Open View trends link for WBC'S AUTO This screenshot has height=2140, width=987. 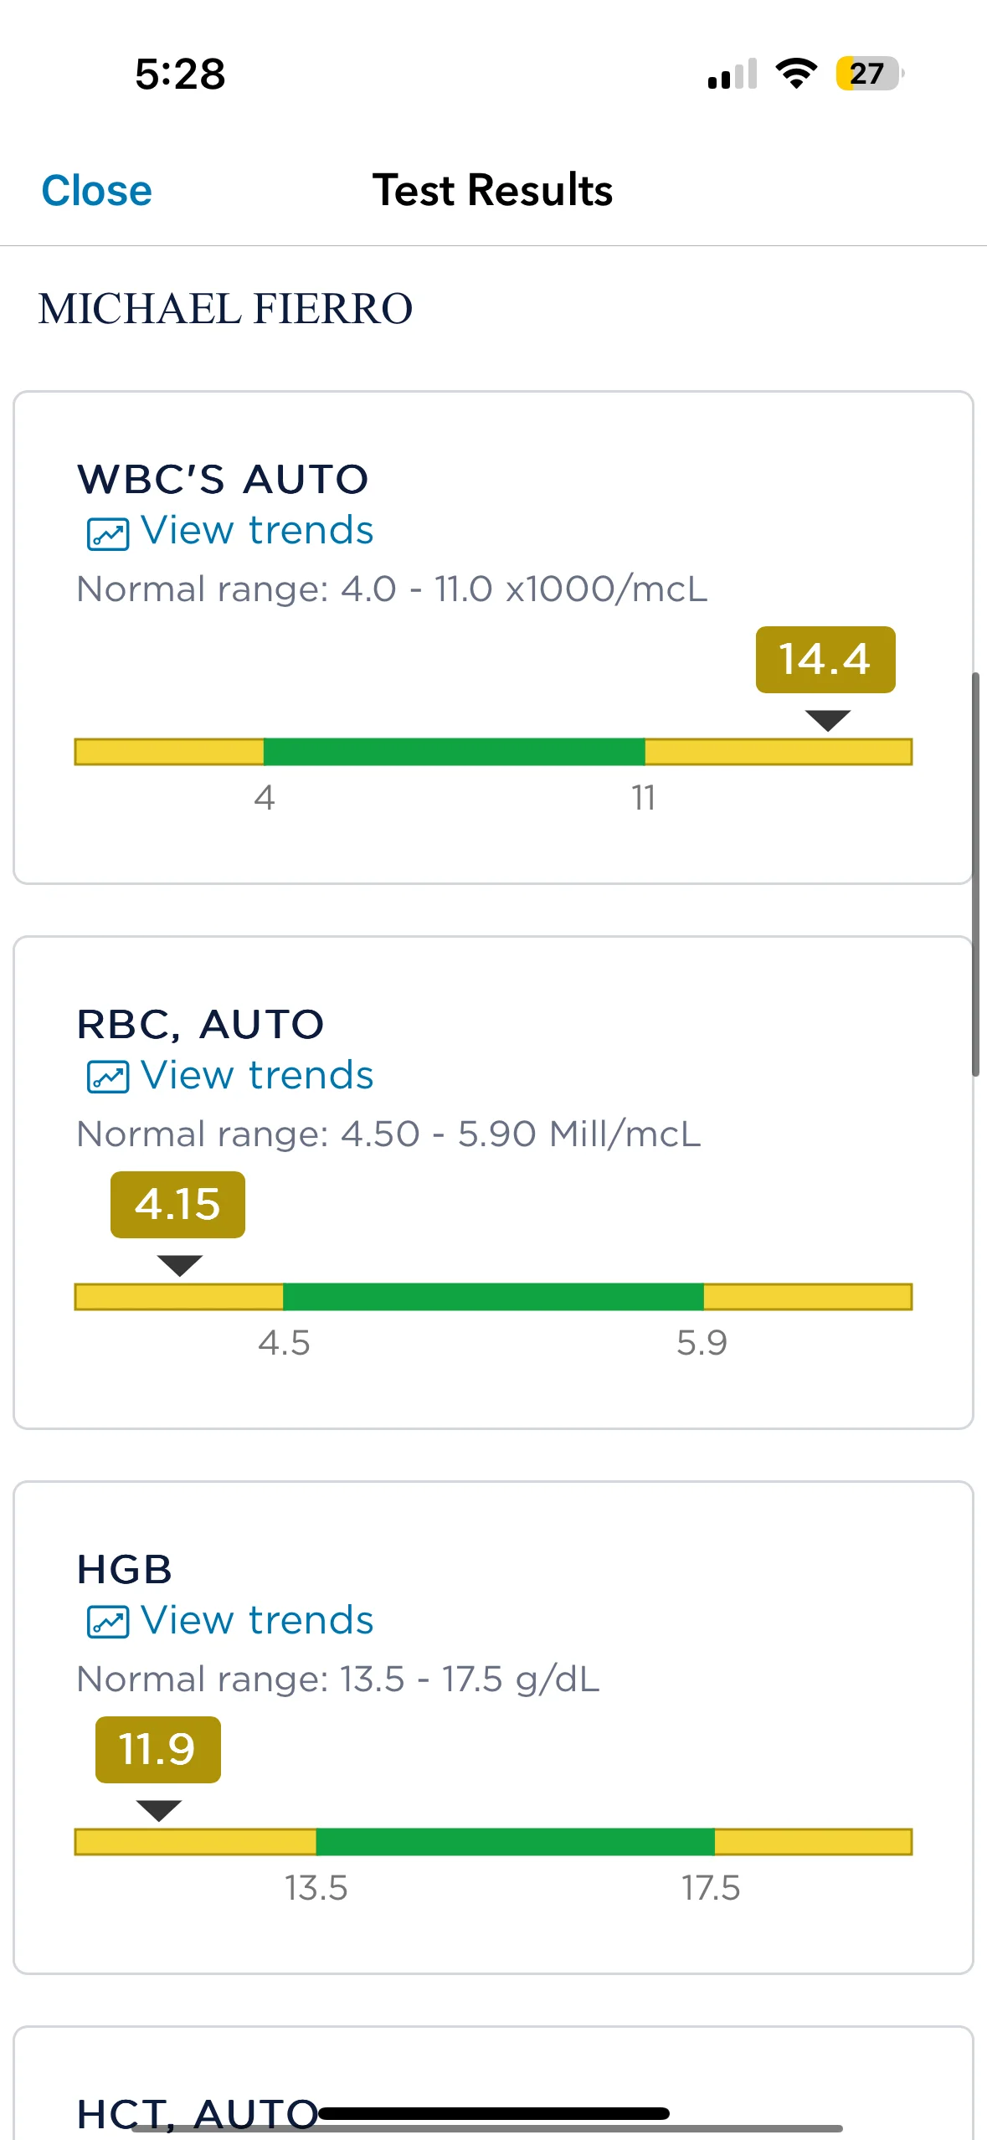[x=256, y=531]
